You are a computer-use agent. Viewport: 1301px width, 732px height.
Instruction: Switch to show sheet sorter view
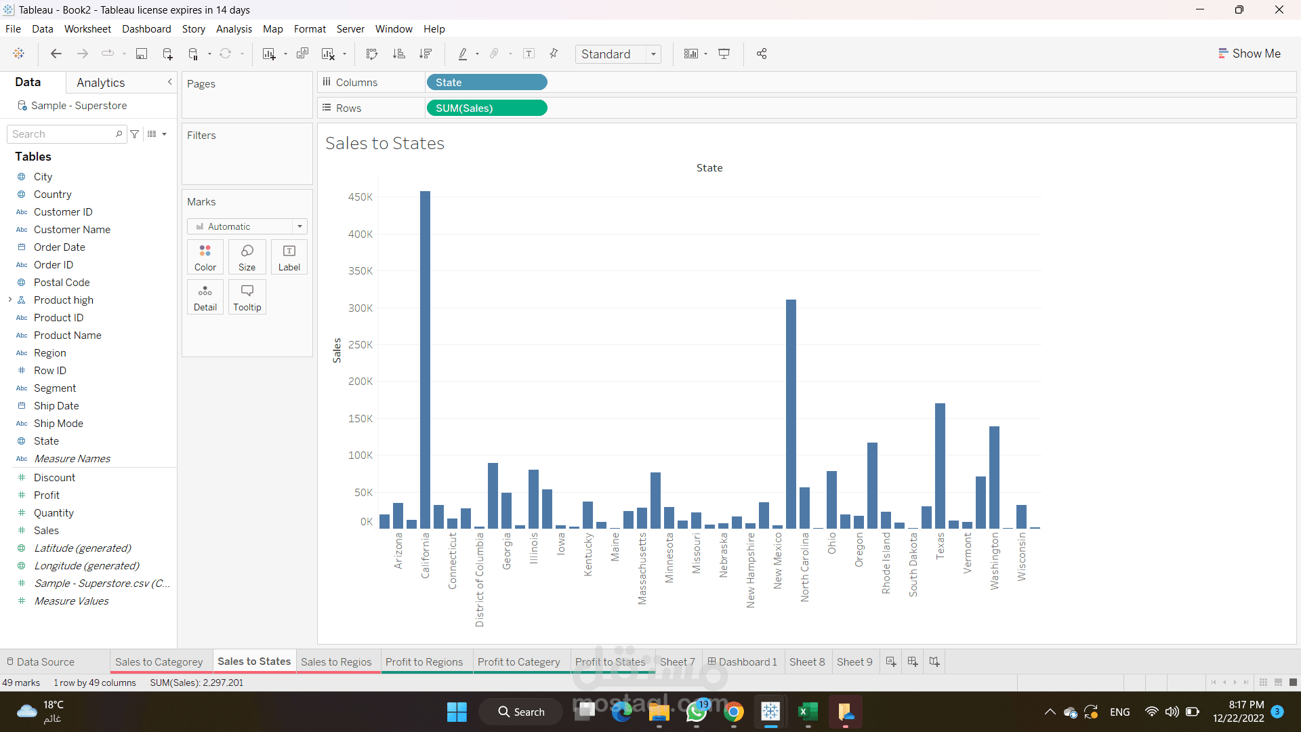(x=1263, y=683)
